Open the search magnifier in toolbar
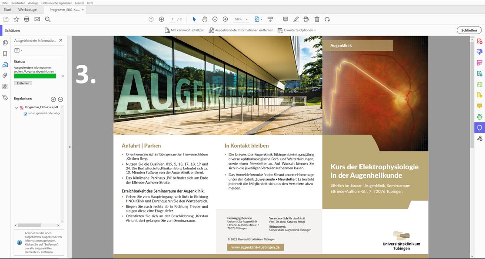 pyautogui.click(x=48, y=19)
